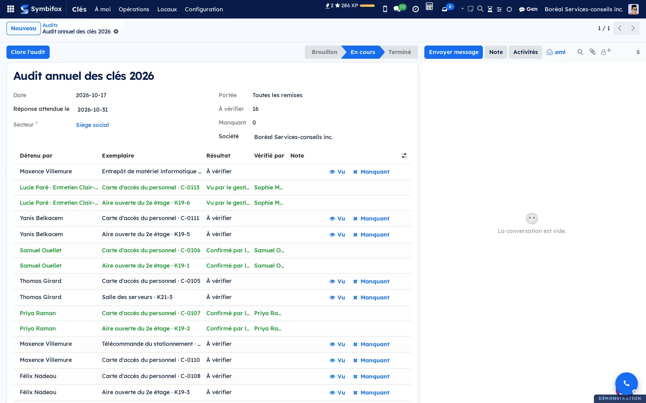Open gear actions menu beside audit title

(116, 31)
